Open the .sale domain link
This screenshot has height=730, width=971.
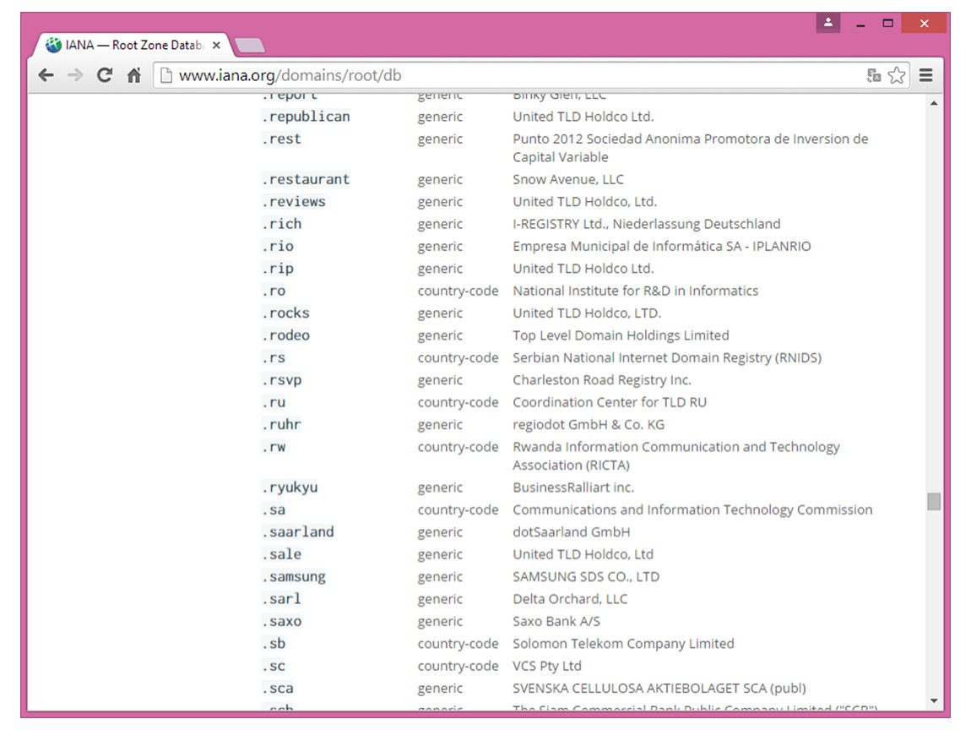(281, 554)
